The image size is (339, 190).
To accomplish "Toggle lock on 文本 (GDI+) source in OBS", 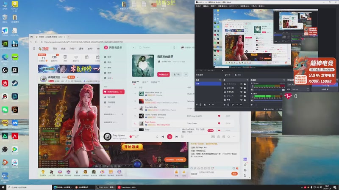I will coord(245,84).
